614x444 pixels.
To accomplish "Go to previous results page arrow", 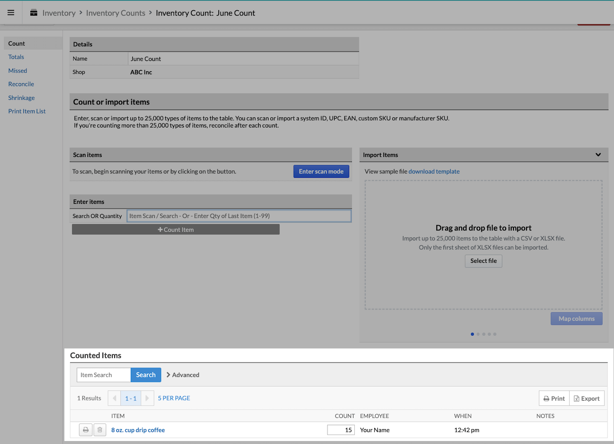I will point(114,398).
